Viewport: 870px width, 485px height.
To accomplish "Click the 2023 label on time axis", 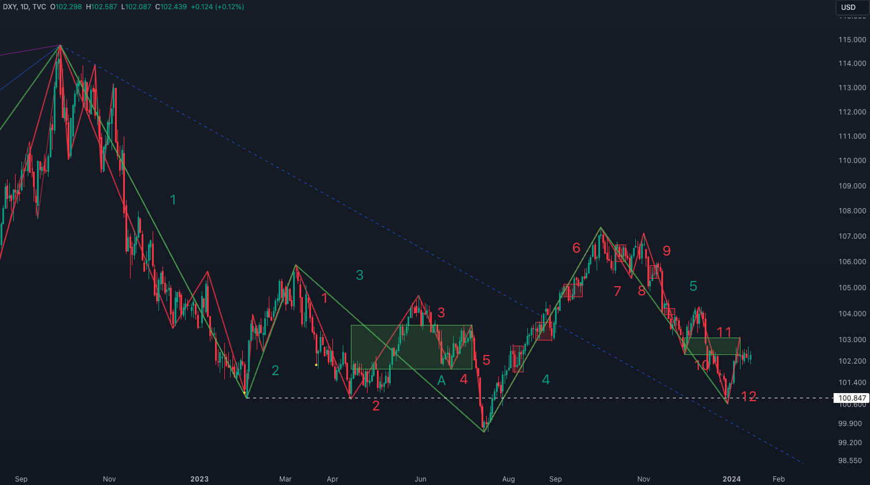I will click(199, 479).
